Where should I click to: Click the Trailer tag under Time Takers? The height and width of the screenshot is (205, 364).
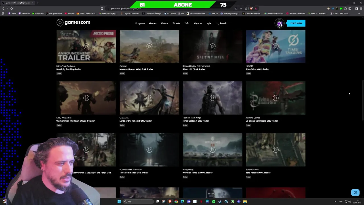click(249, 73)
